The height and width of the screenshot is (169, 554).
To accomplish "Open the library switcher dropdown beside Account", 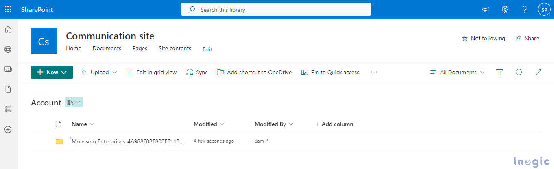I will click(74, 102).
